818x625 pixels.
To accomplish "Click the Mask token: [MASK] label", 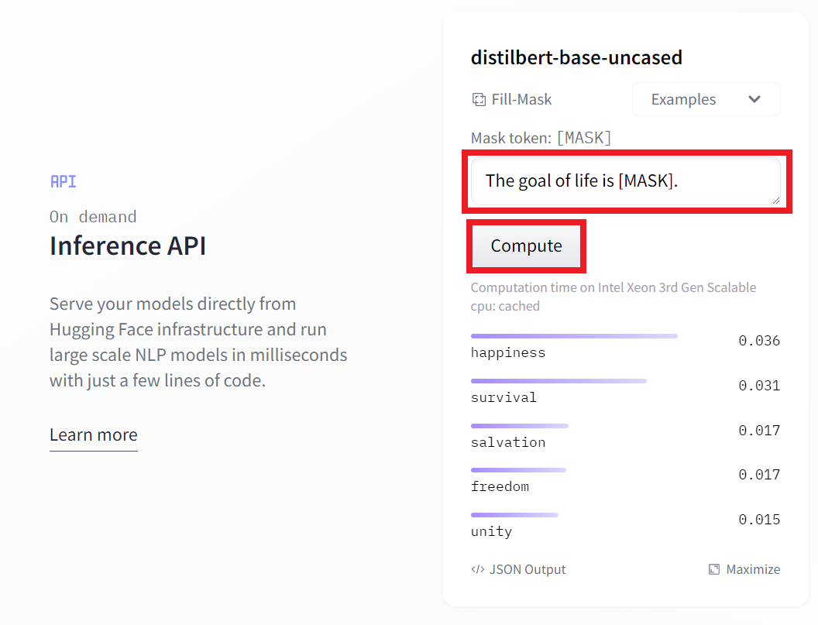I will (541, 138).
